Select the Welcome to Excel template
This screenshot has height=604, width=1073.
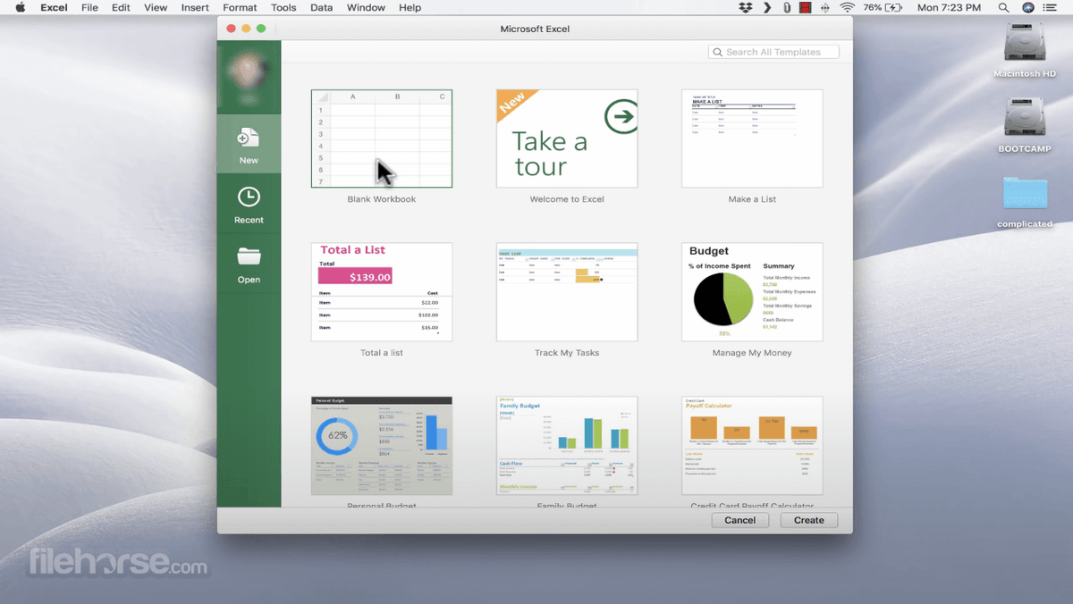(567, 138)
